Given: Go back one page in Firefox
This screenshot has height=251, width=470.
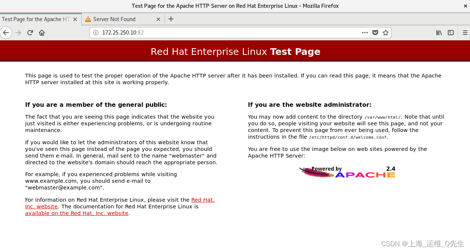Looking at the screenshot, I should 6,33.
